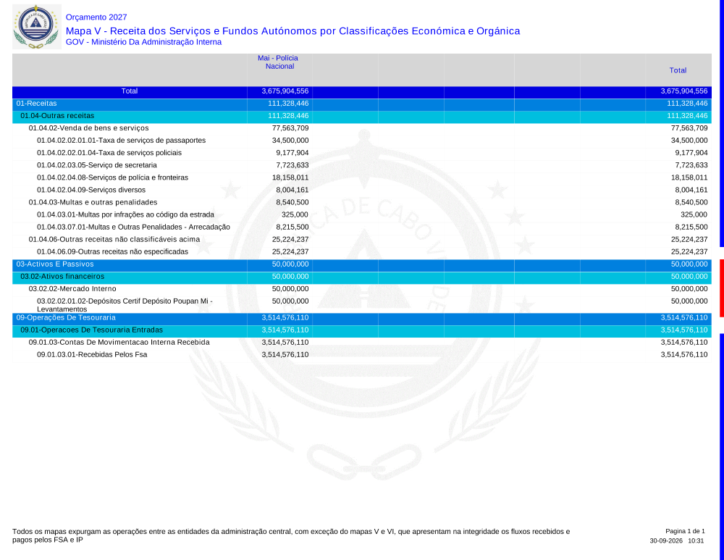
Task: Click 8,004,161 in the Total column
Action: tap(691, 190)
